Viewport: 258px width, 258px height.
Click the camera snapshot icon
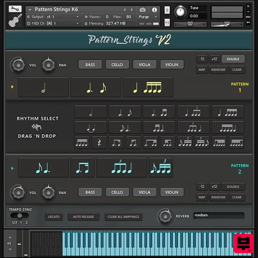[143, 10]
